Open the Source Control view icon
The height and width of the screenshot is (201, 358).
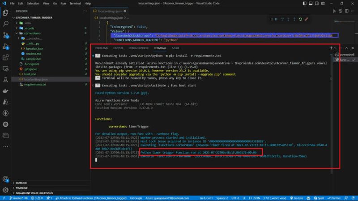(x=5, y=35)
